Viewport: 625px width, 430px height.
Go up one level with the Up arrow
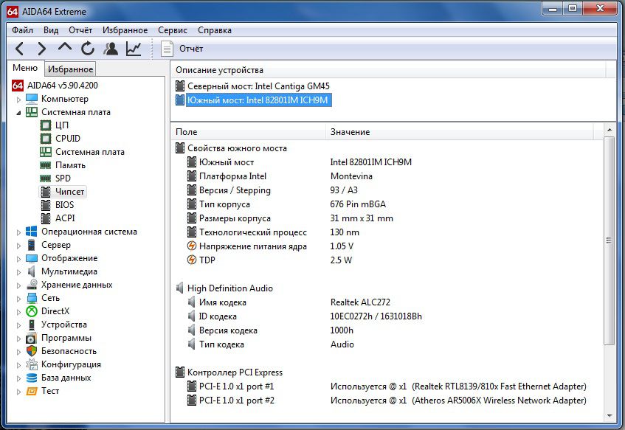(65, 47)
